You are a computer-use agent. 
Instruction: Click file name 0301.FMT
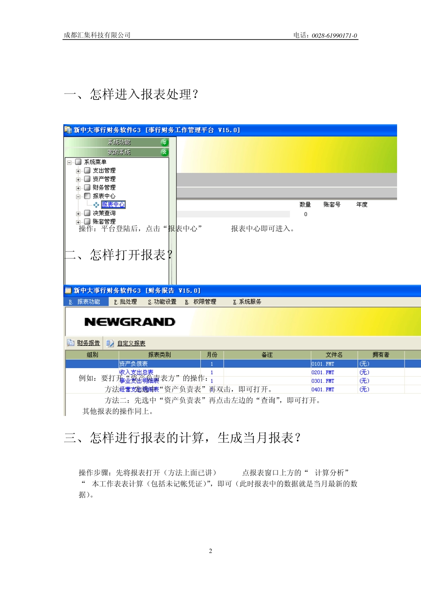(323, 381)
